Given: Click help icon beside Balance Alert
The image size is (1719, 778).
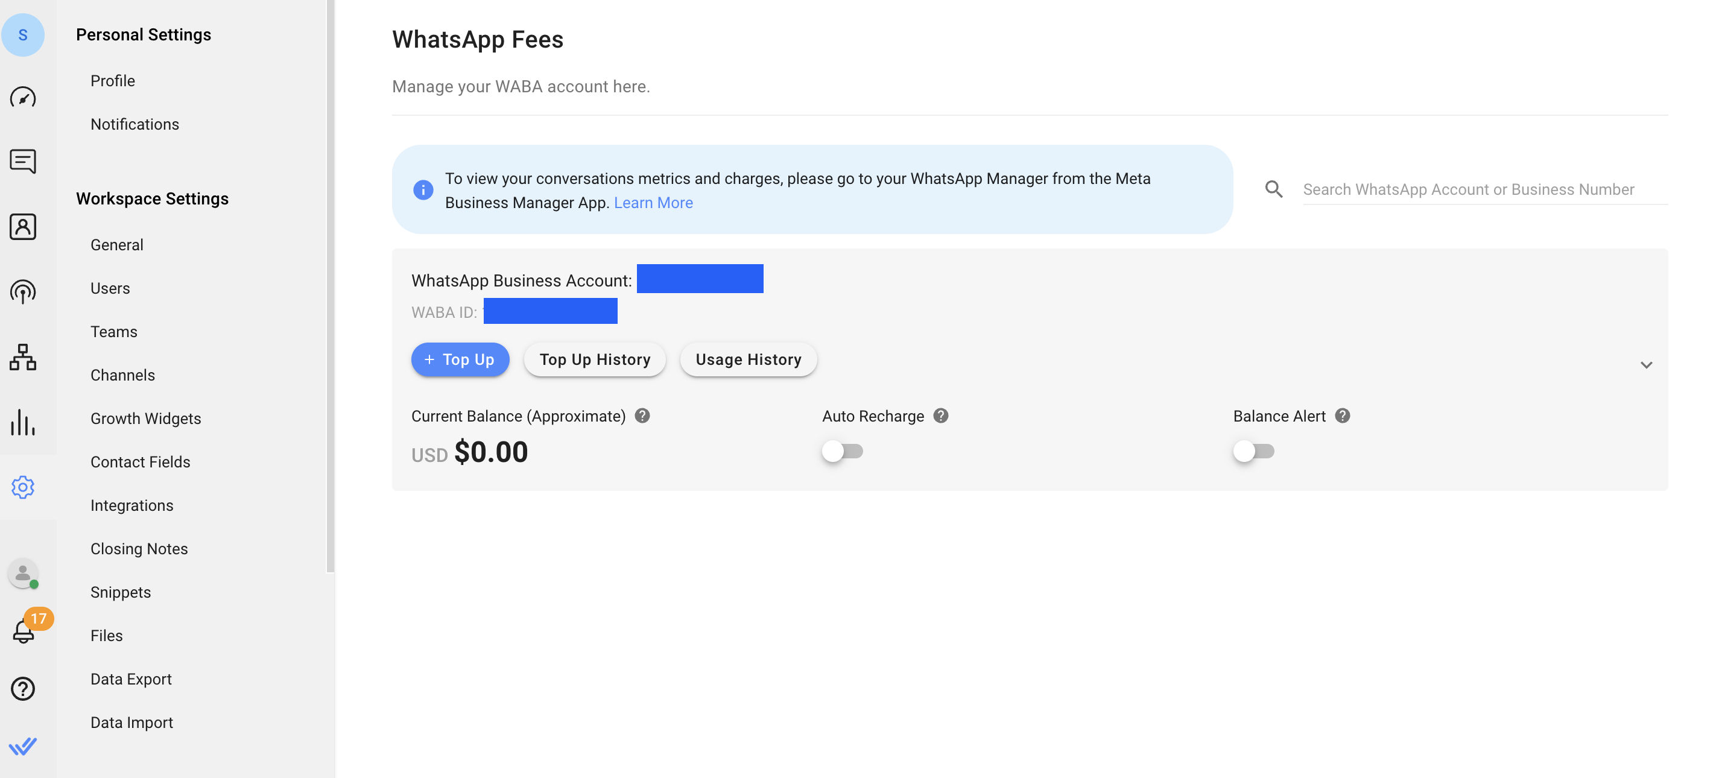Looking at the screenshot, I should point(1343,416).
